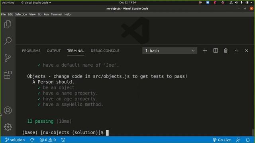Switch to the TERMINAL tab
Screen dimensions: 255x143
point(76,50)
